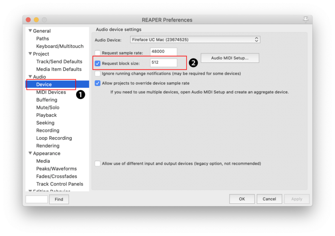Collapse the Project section triangle
The width and height of the screenshot is (335, 236).
pyautogui.click(x=30, y=54)
